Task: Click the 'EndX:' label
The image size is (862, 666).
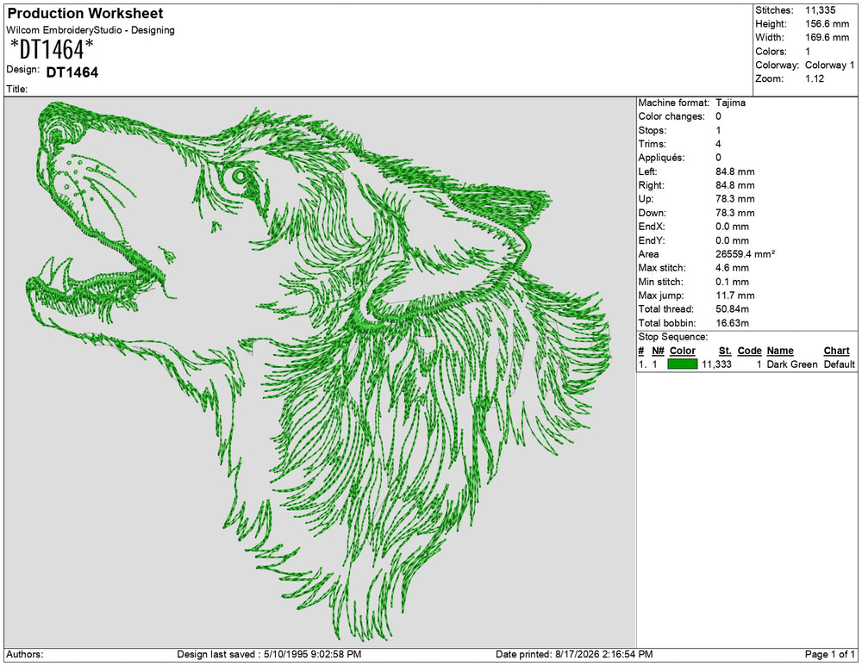Action: coord(652,227)
